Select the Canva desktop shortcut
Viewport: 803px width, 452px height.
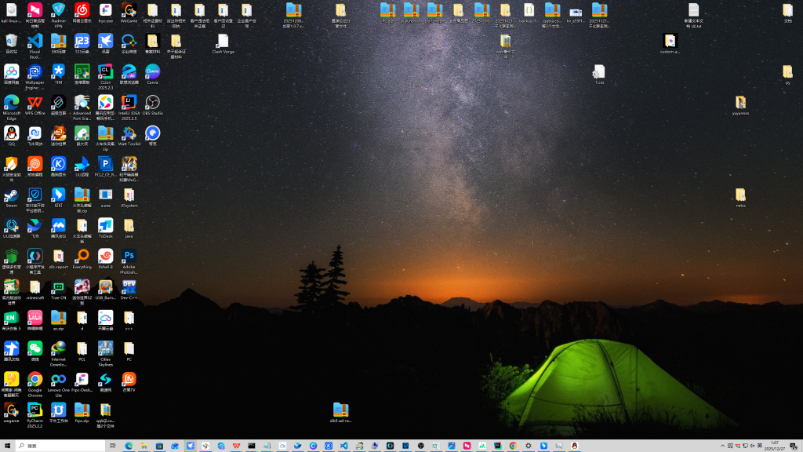(153, 71)
